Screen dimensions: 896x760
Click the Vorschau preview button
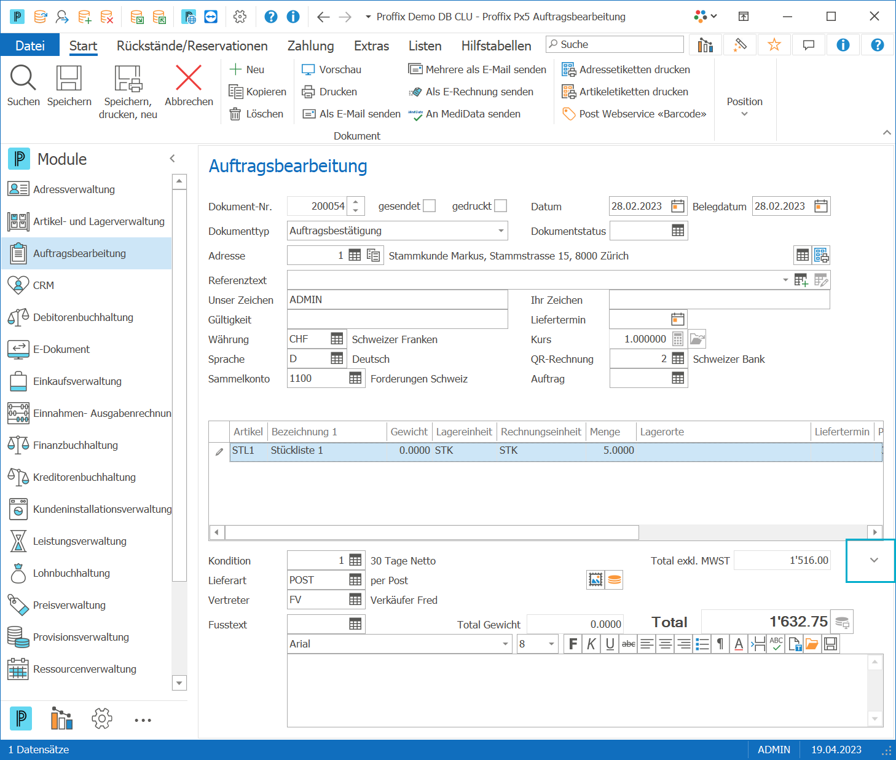click(x=331, y=69)
